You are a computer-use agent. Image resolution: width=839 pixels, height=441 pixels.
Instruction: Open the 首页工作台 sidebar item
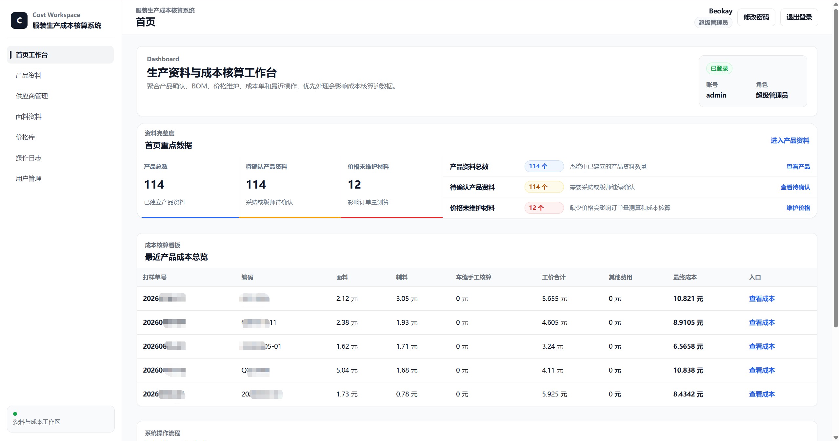[x=60, y=55]
